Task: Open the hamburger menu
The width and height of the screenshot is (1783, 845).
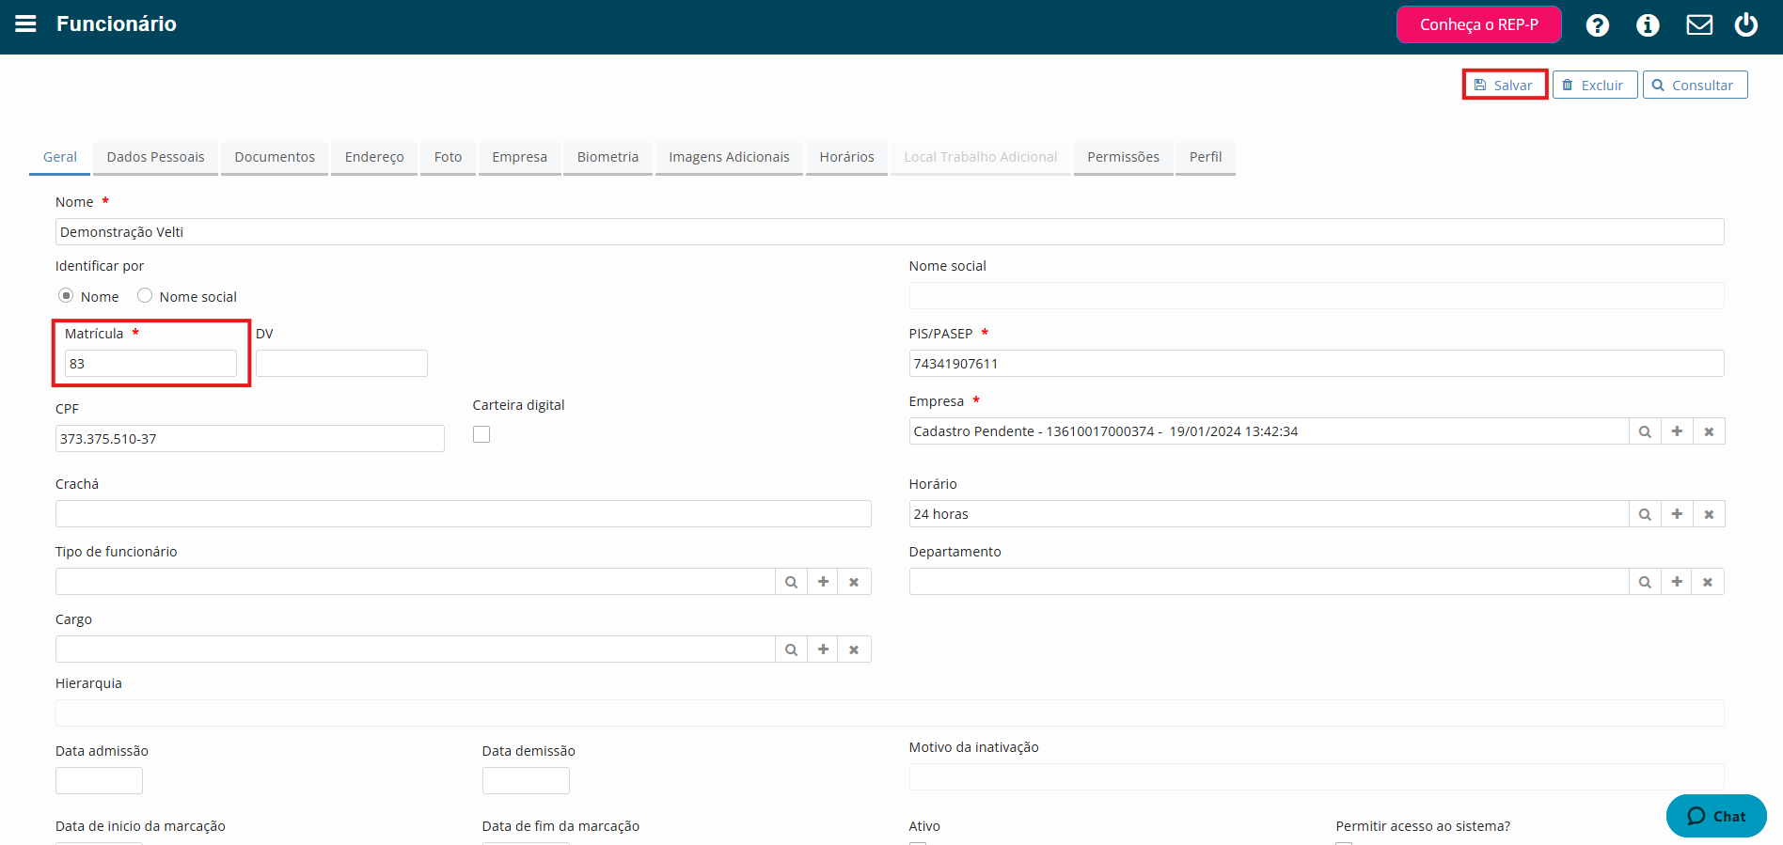Action: pos(25,23)
